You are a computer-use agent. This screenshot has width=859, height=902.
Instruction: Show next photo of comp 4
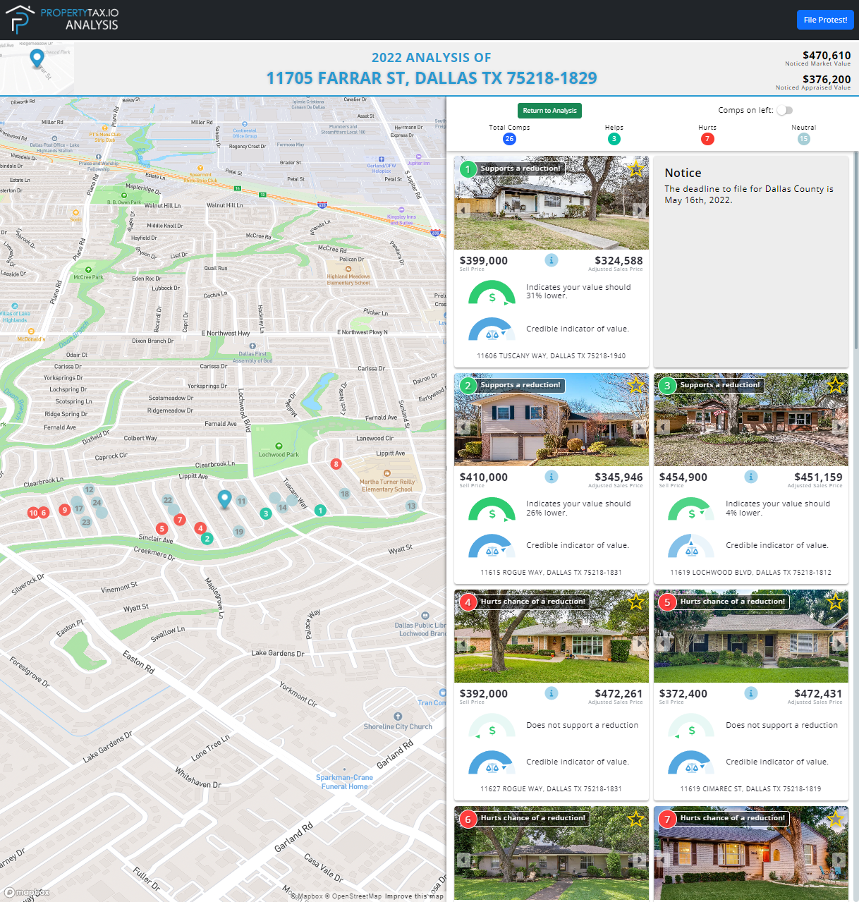[639, 643]
